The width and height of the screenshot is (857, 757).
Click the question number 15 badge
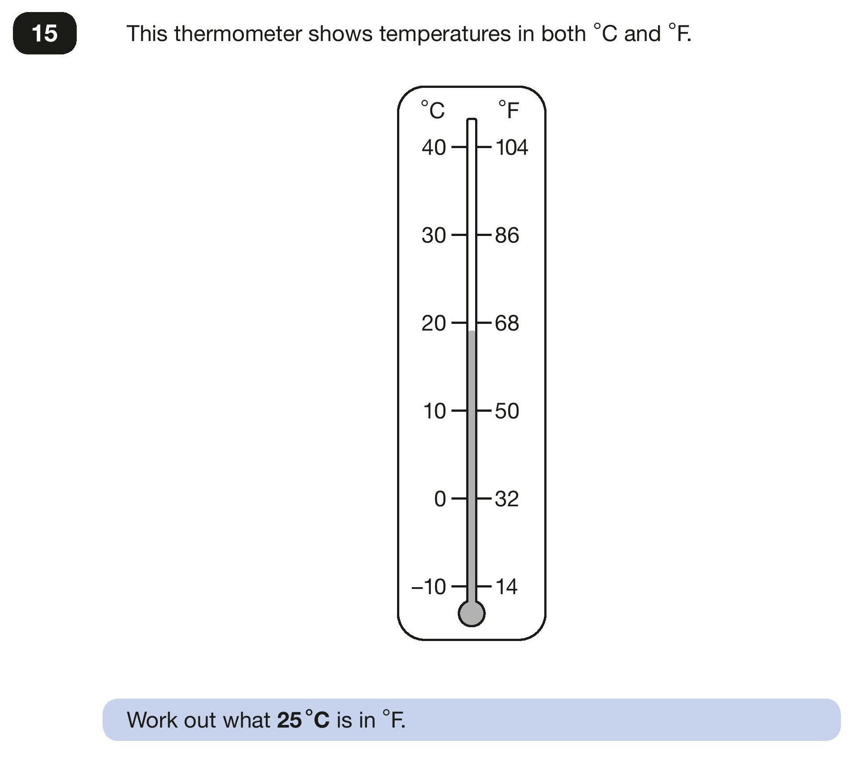(x=45, y=33)
